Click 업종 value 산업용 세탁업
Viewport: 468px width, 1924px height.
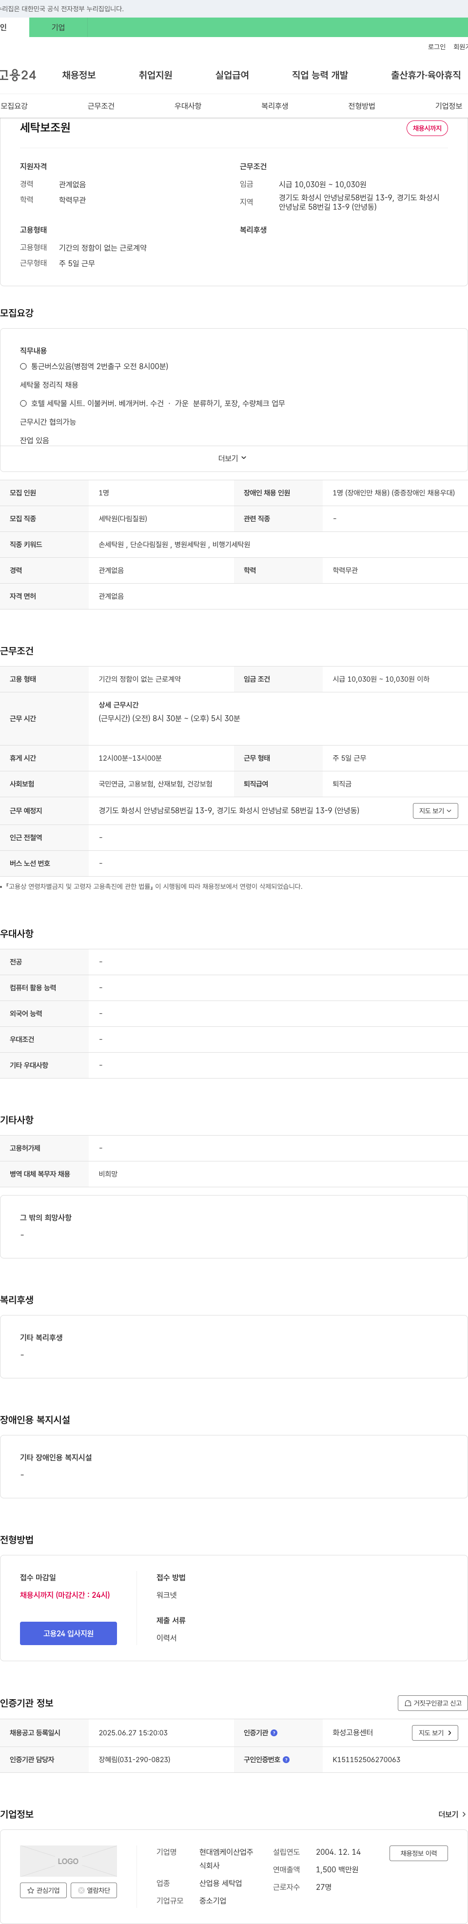(220, 1883)
